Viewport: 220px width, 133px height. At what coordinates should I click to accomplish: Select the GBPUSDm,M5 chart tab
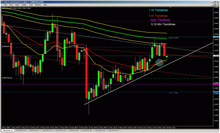click(x=8, y=131)
